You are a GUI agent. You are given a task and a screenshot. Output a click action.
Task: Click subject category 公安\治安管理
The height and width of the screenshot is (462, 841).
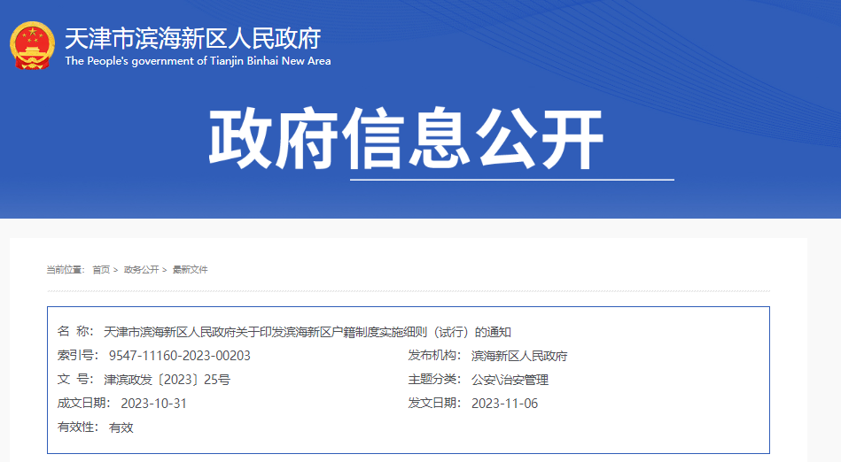point(510,380)
